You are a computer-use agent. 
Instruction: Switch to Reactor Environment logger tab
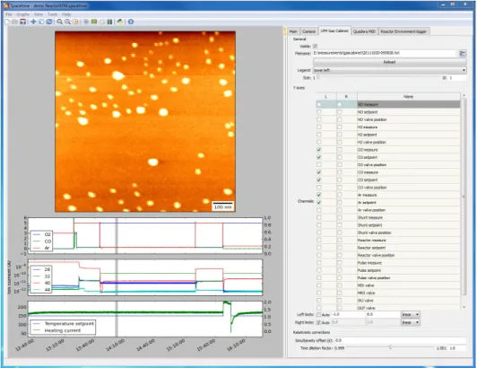pos(403,31)
